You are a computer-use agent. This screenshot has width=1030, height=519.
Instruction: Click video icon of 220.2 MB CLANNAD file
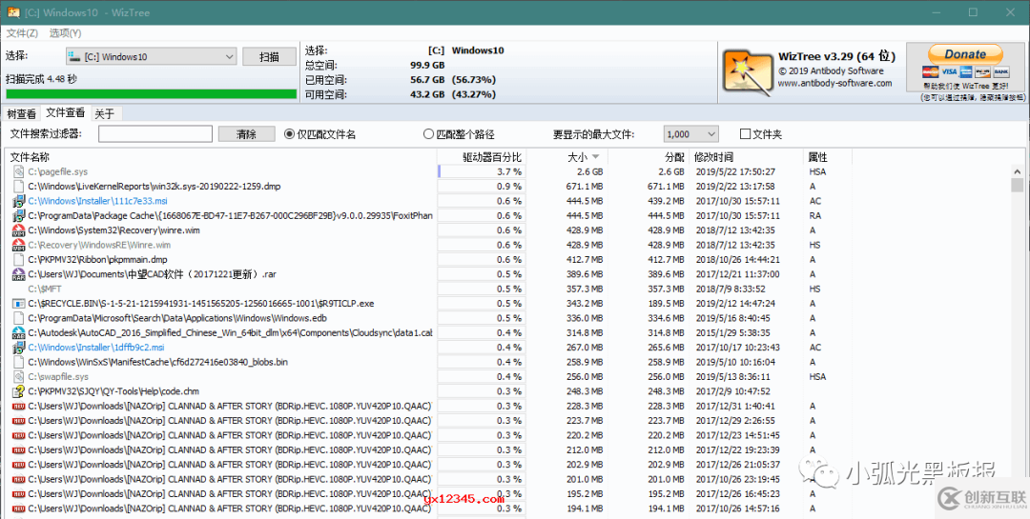tap(18, 435)
